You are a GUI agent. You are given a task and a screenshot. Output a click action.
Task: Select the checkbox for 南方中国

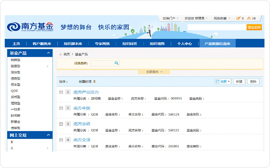click(61, 108)
